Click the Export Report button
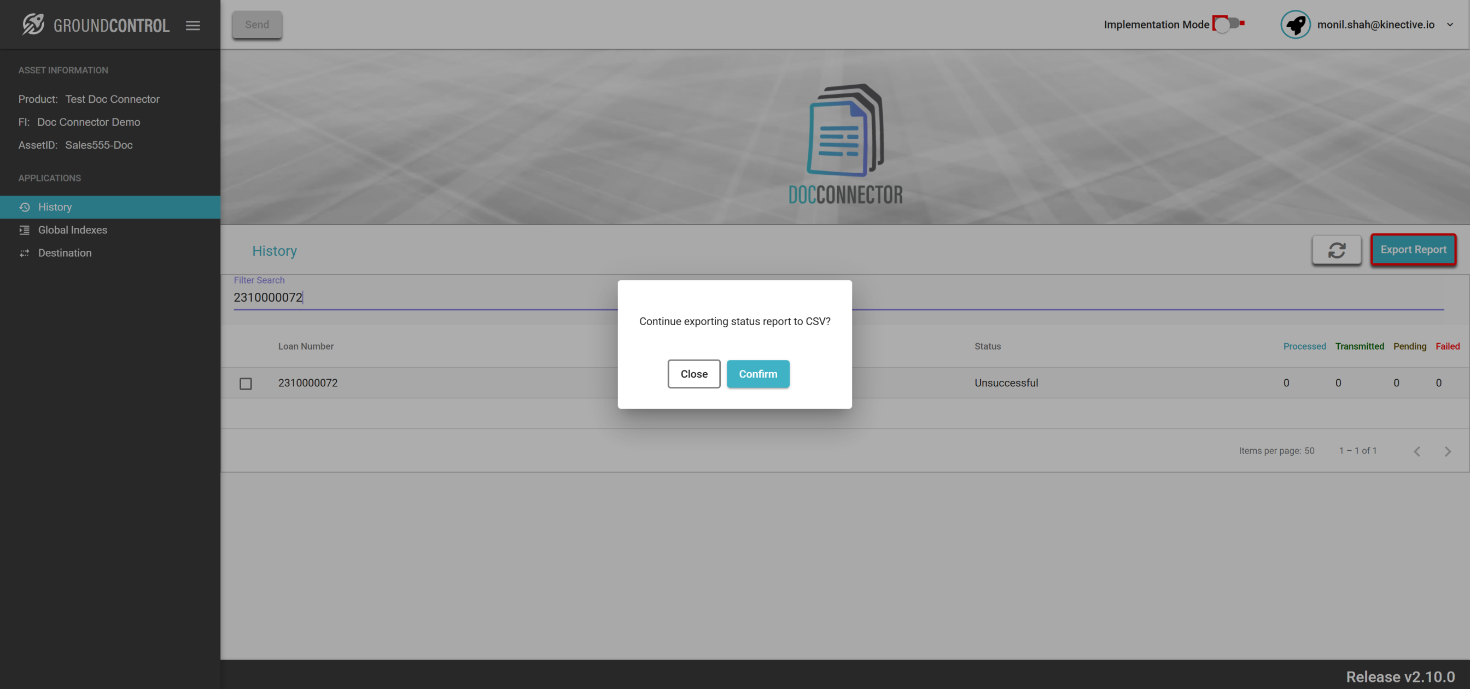 1413,250
